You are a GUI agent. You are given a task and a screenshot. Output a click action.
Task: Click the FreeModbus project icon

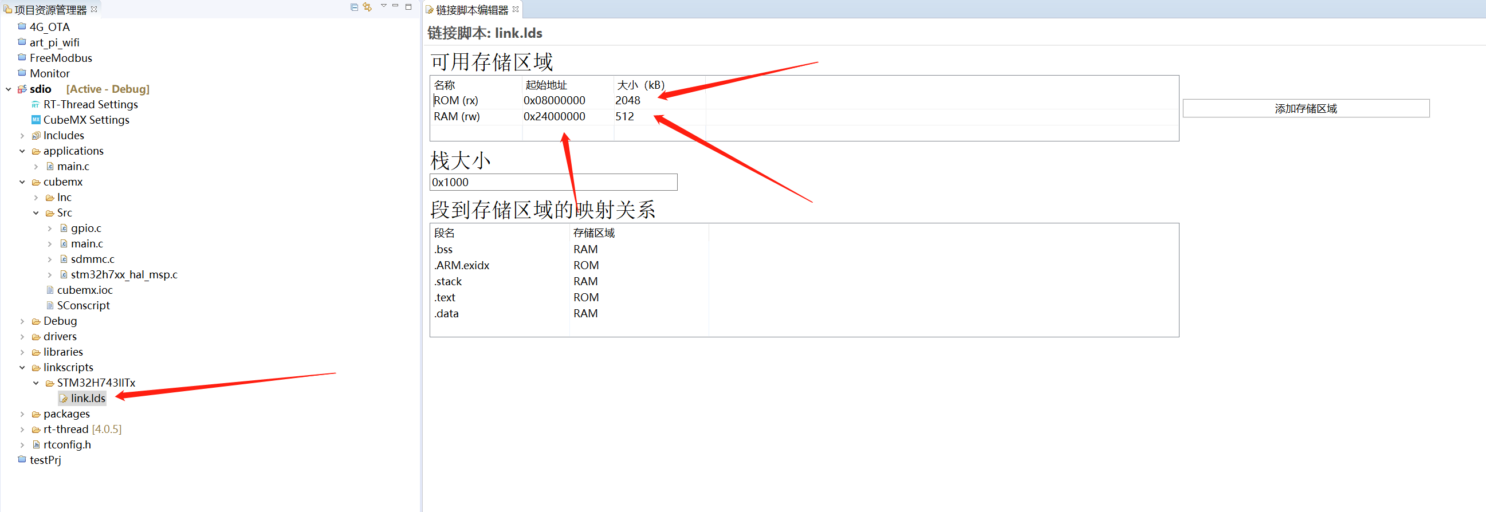coord(22,57)
